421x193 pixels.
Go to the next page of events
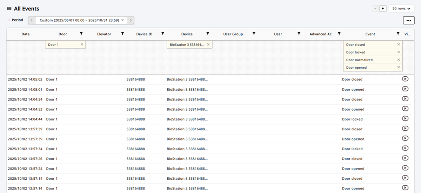[383, 8]
